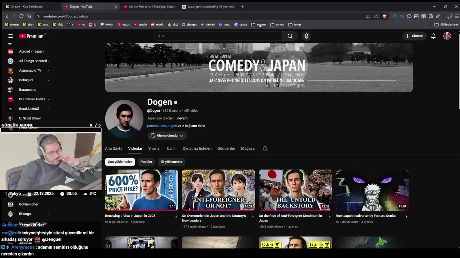Open the others bookmarks folder
460x258 pixels.
click(x=277, y=25)
